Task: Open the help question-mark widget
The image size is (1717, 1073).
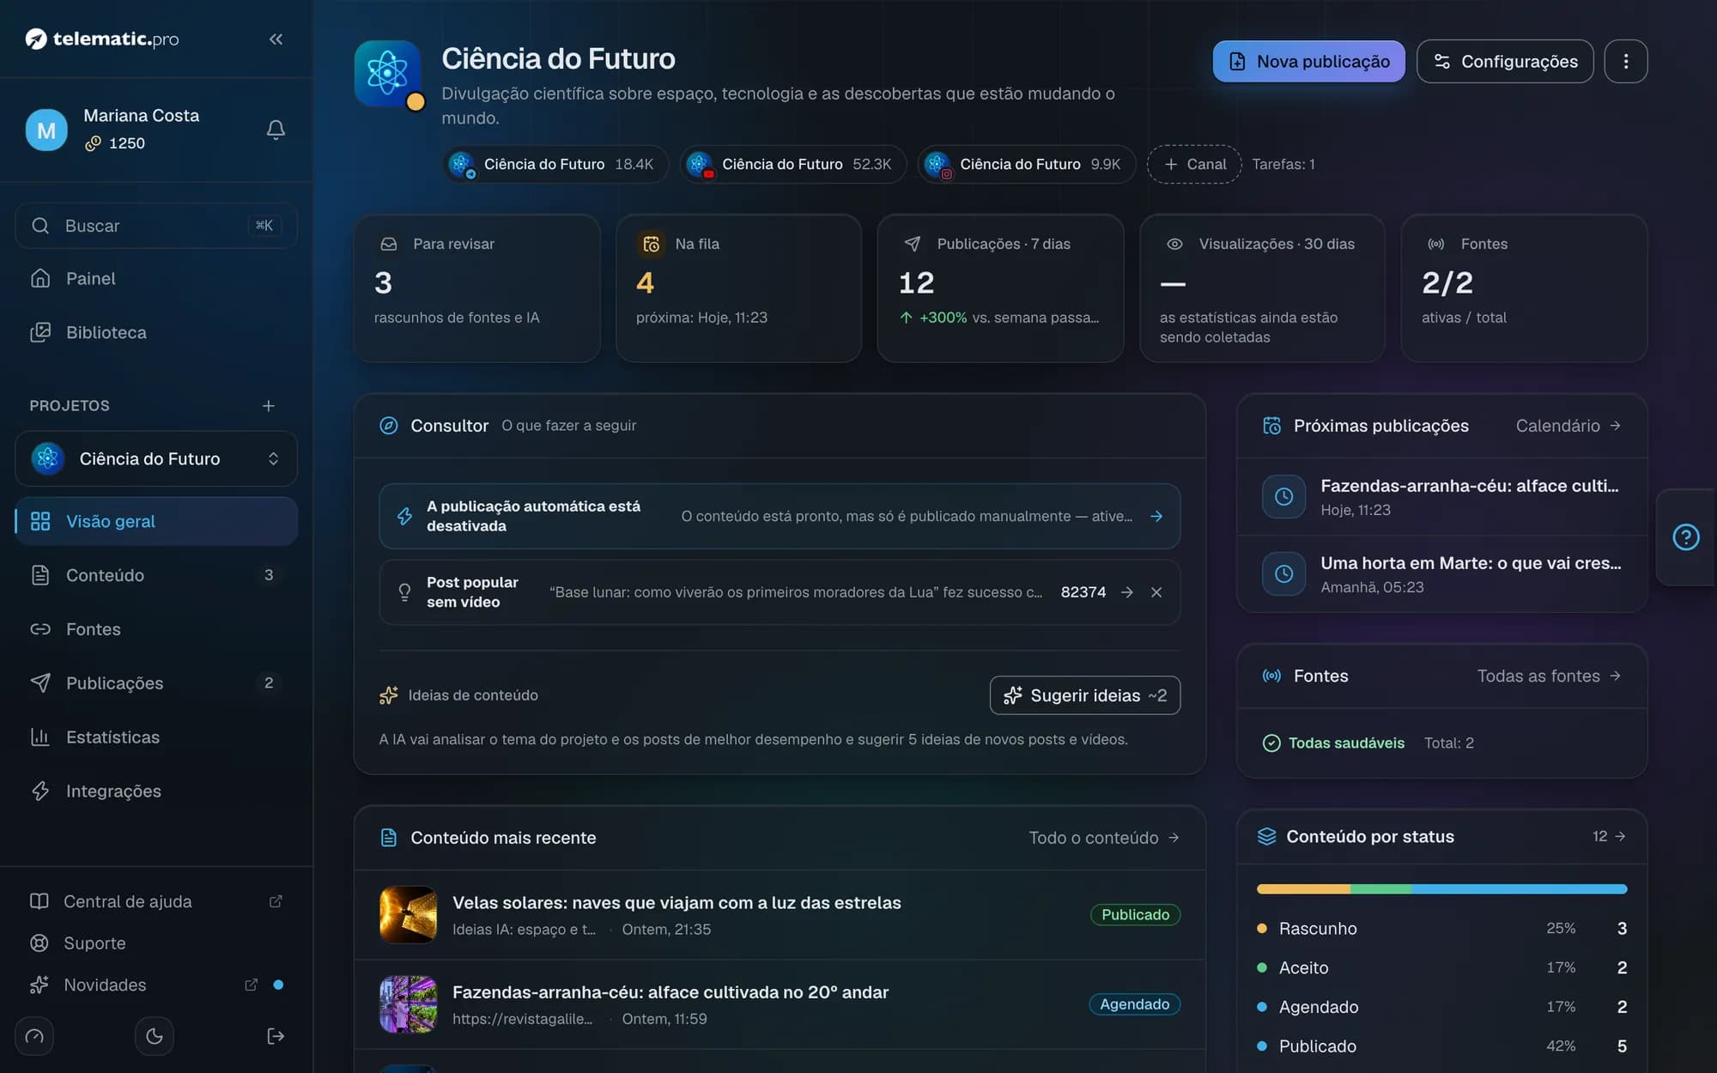Action: 1686,537
